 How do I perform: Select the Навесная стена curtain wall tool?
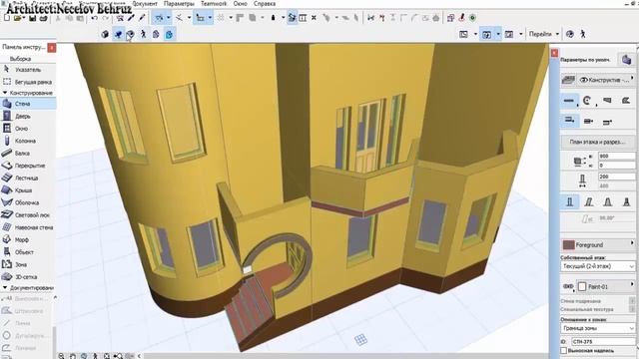coord(28,227)
